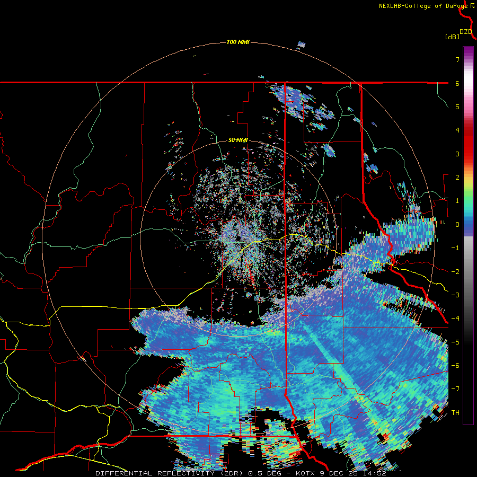Click the -6 dB label on legend

[x=455, y=366]
